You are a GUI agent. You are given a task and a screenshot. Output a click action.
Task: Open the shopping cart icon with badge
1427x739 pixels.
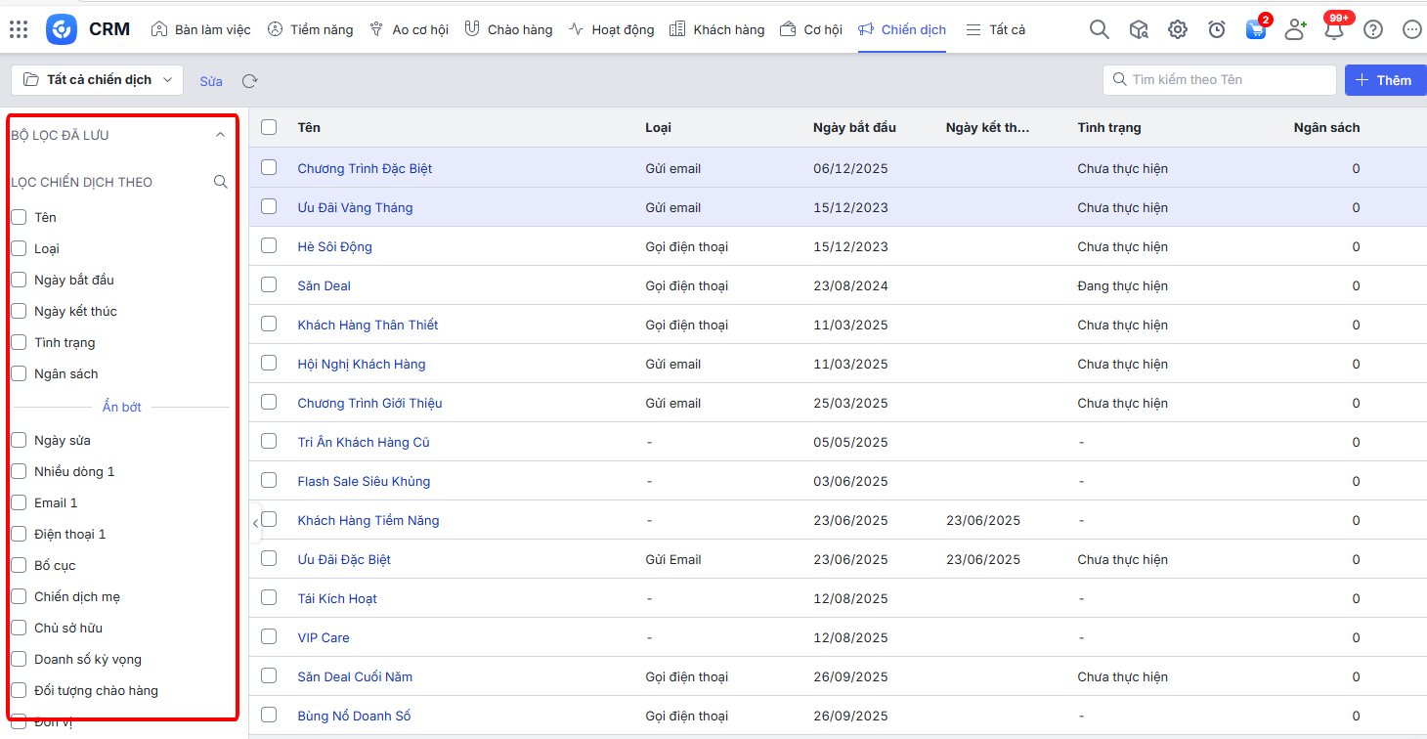coord(1256,29)
